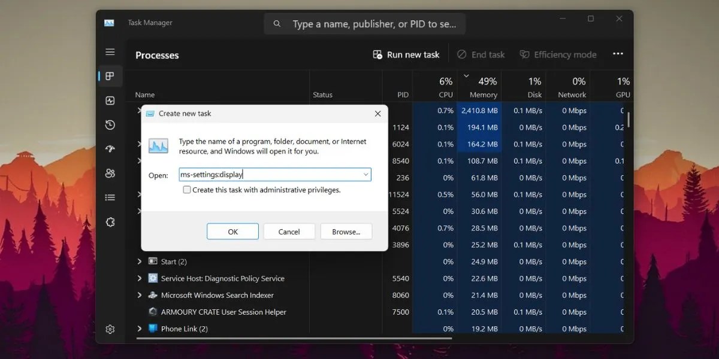Click the Browse button in the dialog
This screenshot has height=359, width=719.
tap(346, 232)
